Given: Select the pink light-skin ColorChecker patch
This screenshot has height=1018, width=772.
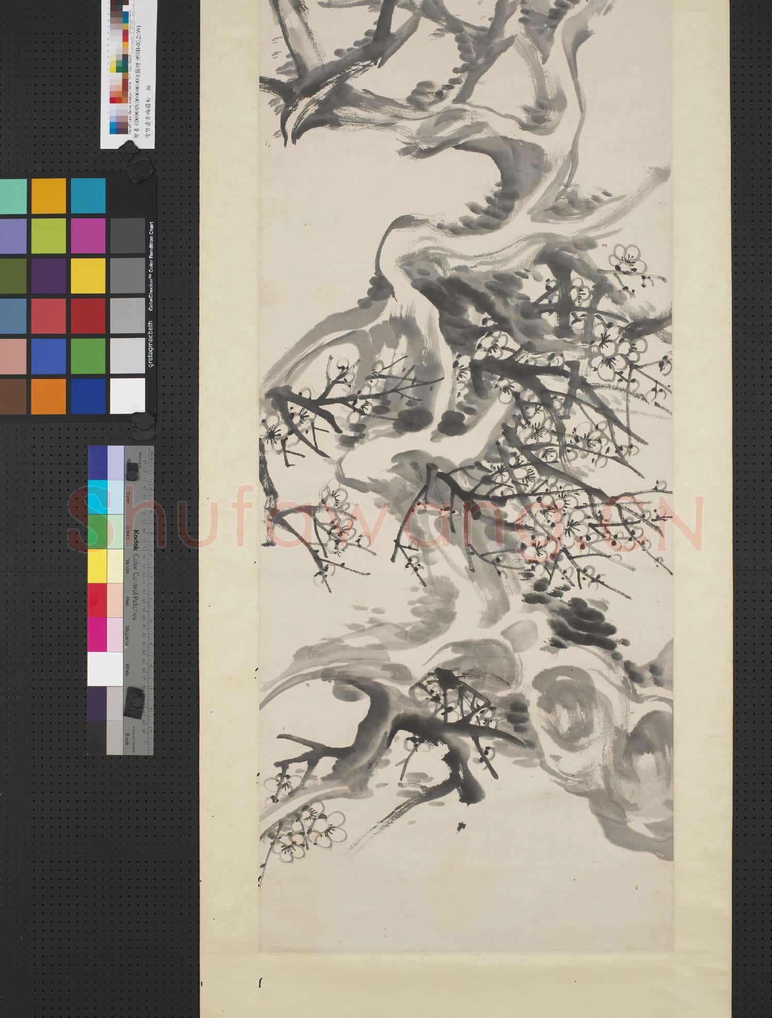Looking at the screenshot, I should [x=12, y=356].
